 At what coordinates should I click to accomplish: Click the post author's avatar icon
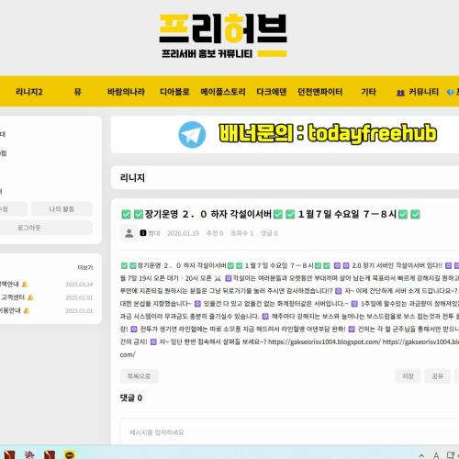point(129,233)
